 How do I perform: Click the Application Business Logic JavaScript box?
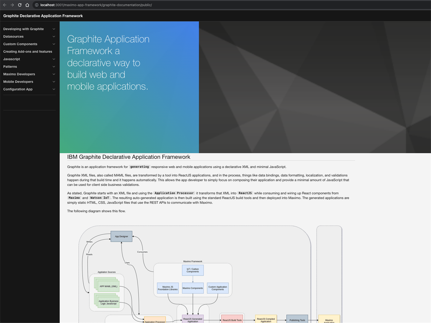(x=108, y=302)
